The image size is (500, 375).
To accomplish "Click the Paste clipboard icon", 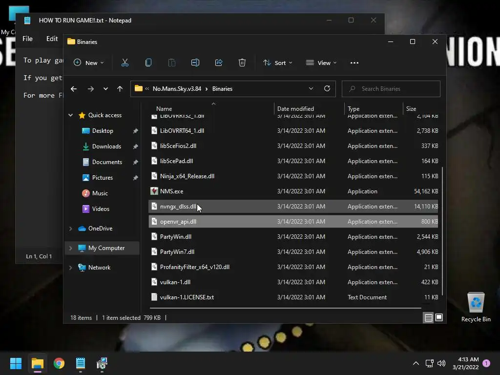I will [171, 63].
